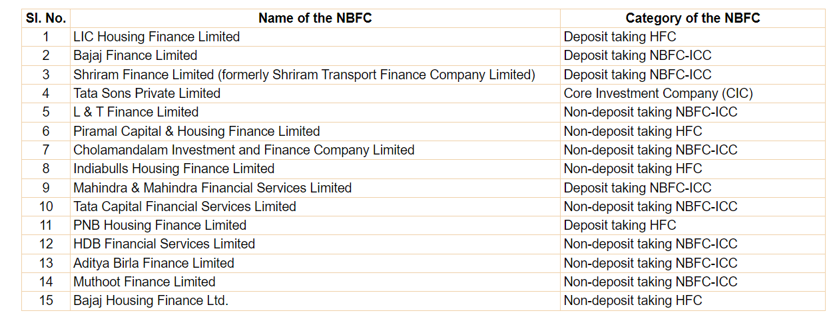Click the 'Category of the NBFC' header
Viewport: 839px width, 317px height.
click(x=693, y=18)
